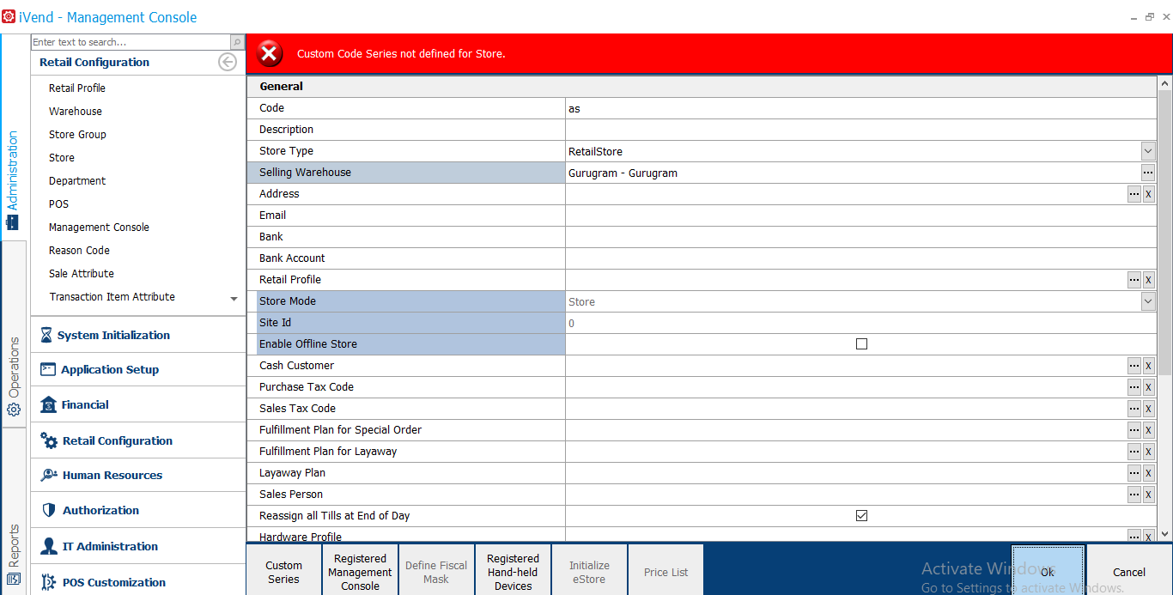Click into the search text box
The width and height of the screenshot is (1173, 595).
131,42
